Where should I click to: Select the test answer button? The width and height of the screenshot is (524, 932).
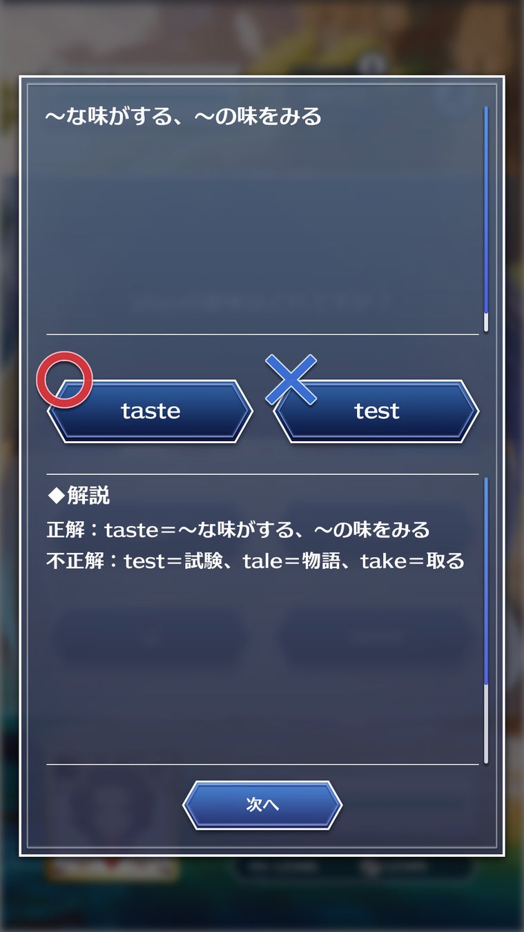pyautogui.click(x=376, y=411)
